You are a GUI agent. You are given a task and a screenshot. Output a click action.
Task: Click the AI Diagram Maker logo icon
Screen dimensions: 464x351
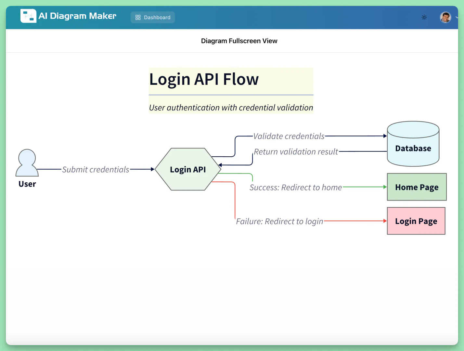pos(28,16)
